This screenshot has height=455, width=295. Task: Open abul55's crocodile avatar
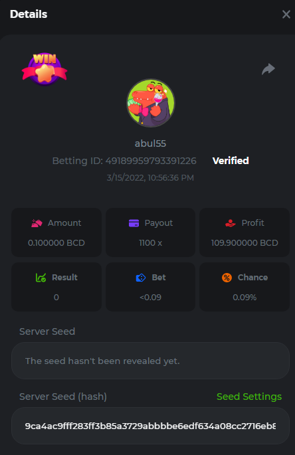(x=151, y=103)
